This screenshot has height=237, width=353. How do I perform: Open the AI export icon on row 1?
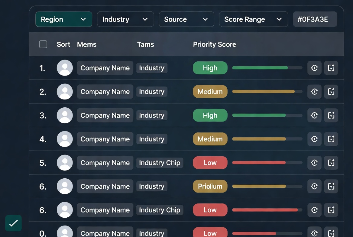pyautogui.click(x=331, y=68)
